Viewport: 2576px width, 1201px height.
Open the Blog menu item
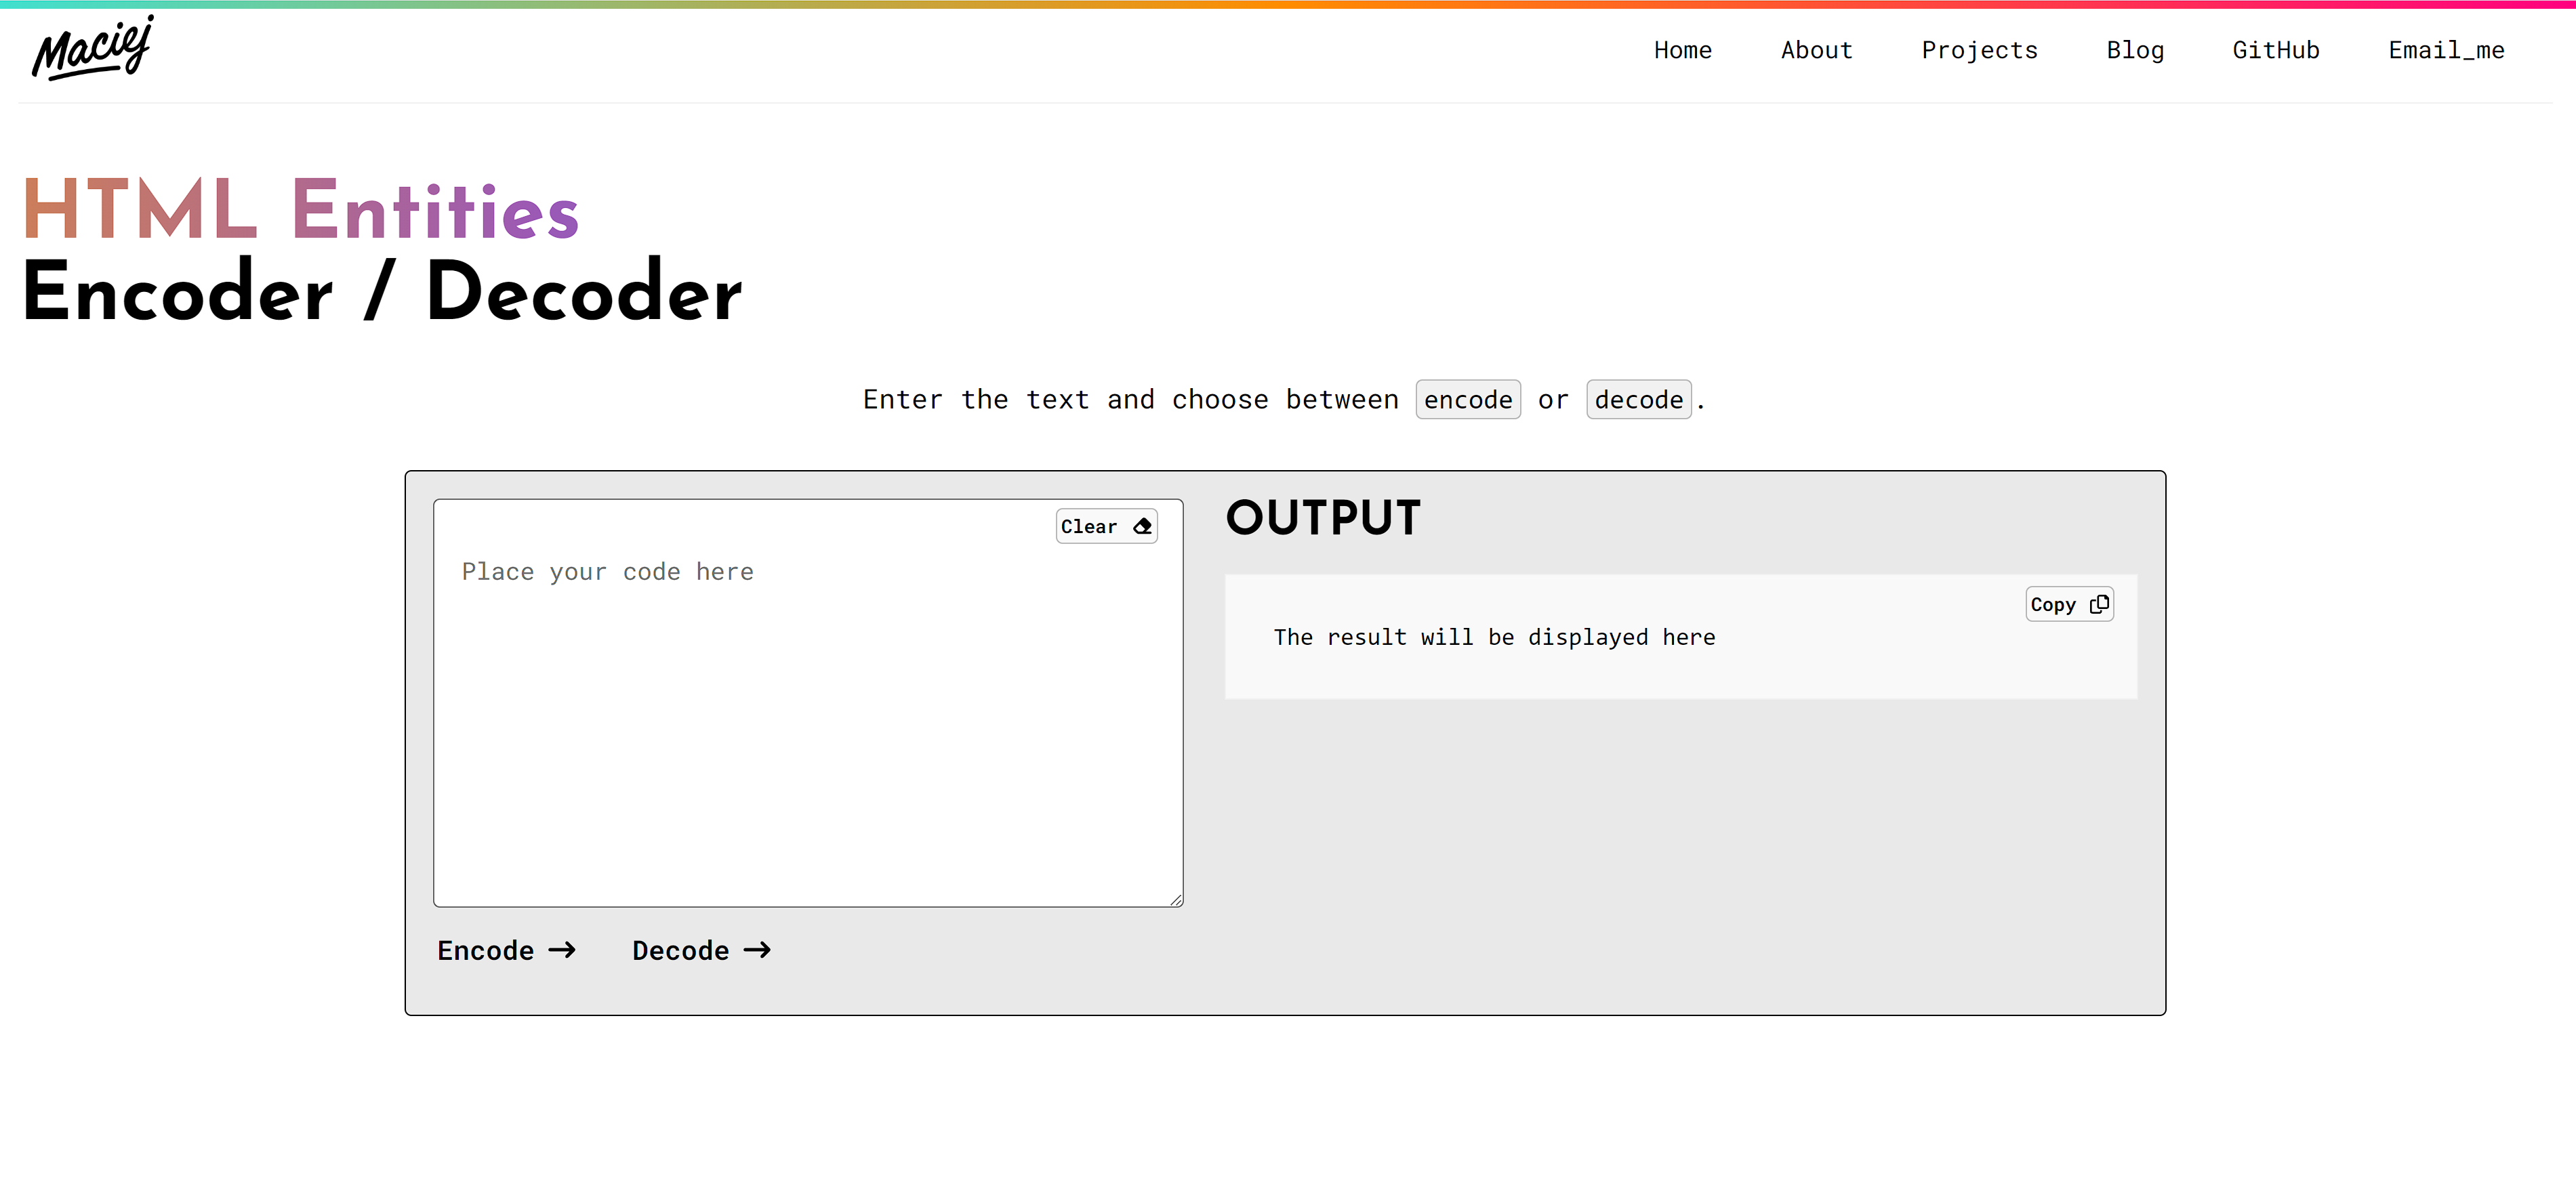(x=2135, y=50)
